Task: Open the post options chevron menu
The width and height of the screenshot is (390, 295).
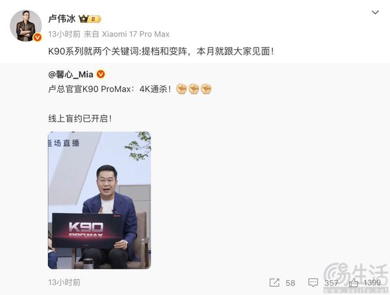Action: [375, 12]
